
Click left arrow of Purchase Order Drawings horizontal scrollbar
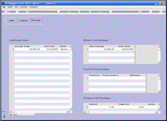tap(85, 112)
